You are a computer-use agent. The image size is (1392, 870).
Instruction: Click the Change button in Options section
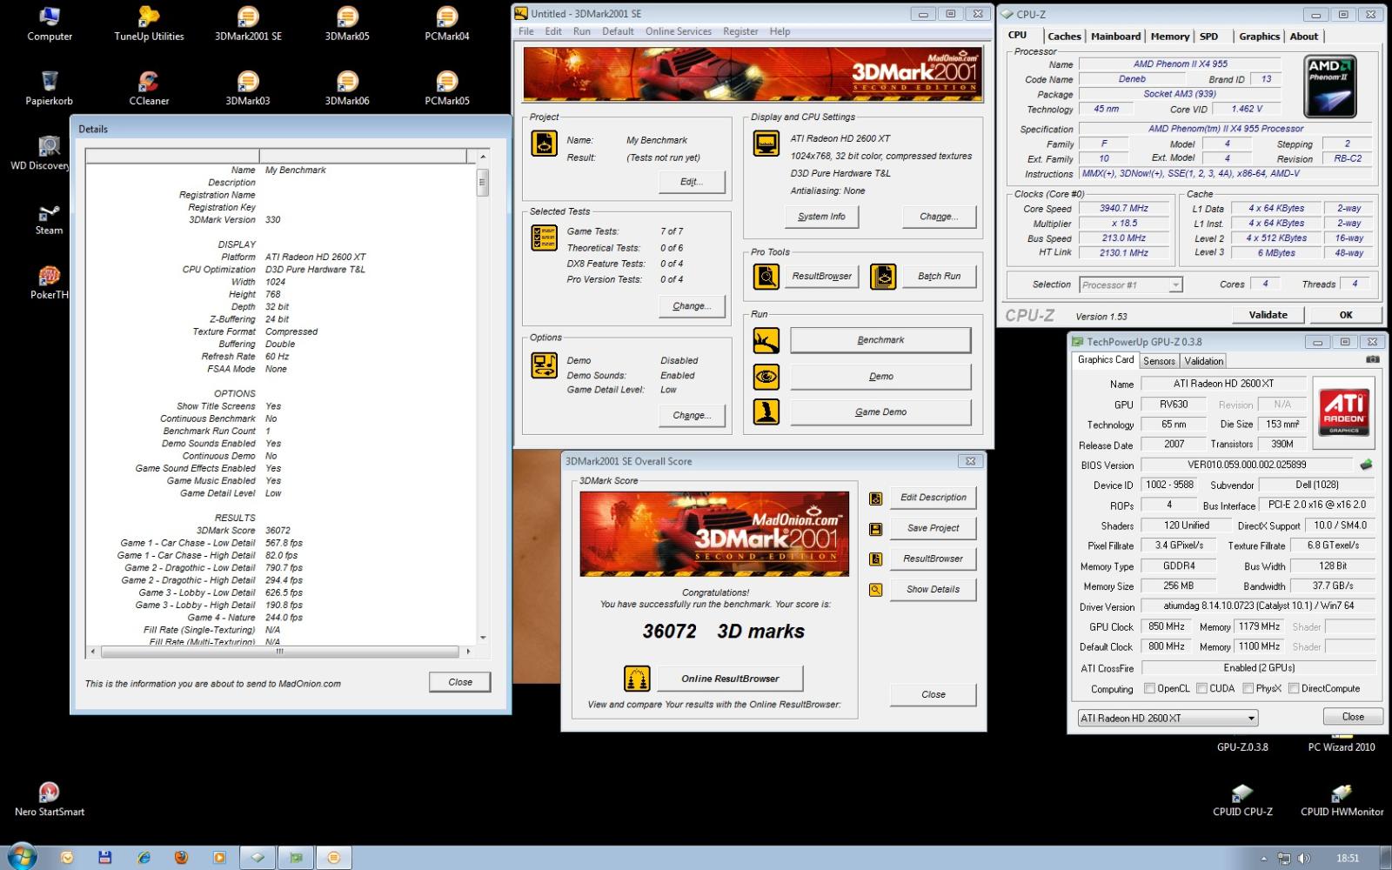pos(692,416)
